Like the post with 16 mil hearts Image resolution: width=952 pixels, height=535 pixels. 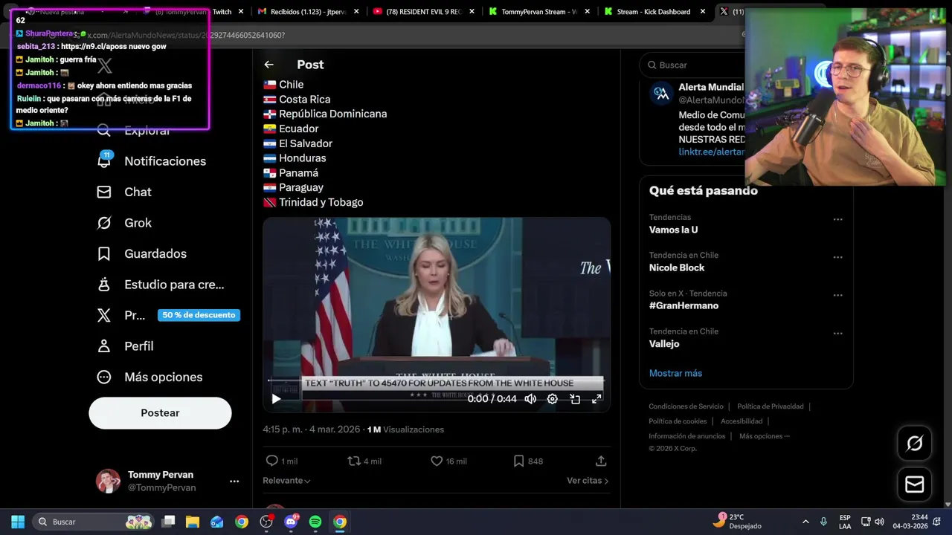437,461
